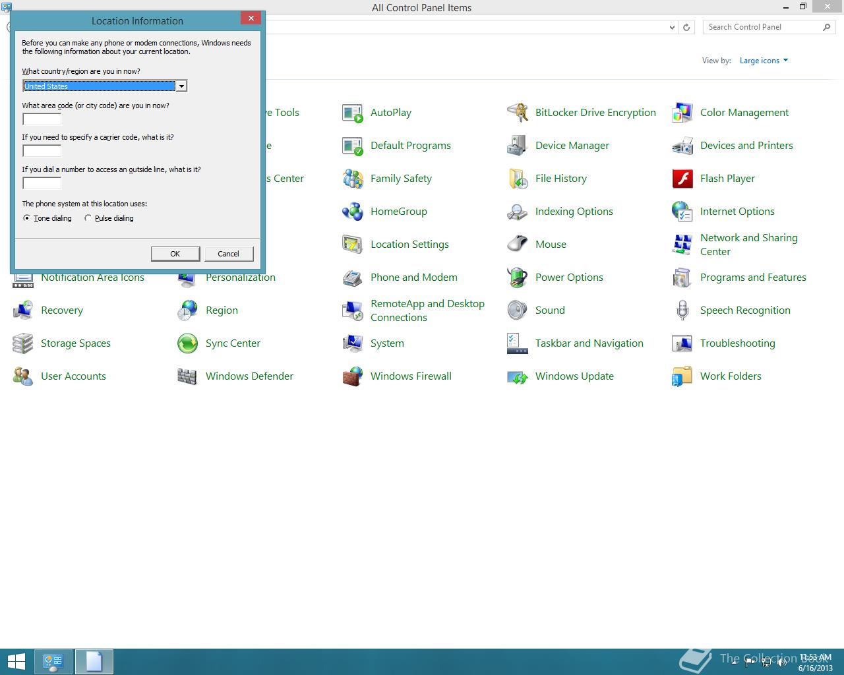Image resolution: width=844 pixels, height=675 pixels.
Task: Open the Personalization link
Action: tap(241, 278)
